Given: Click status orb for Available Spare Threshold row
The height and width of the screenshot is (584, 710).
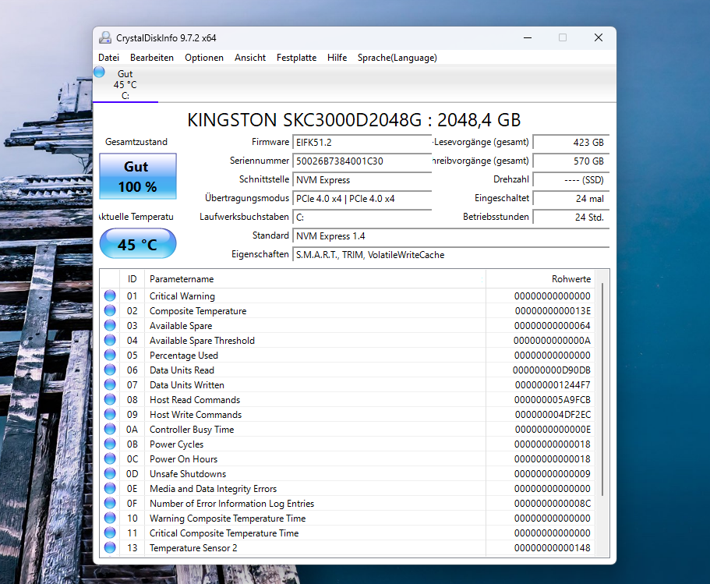Looking at the screenshot, I should pos(110,340).
